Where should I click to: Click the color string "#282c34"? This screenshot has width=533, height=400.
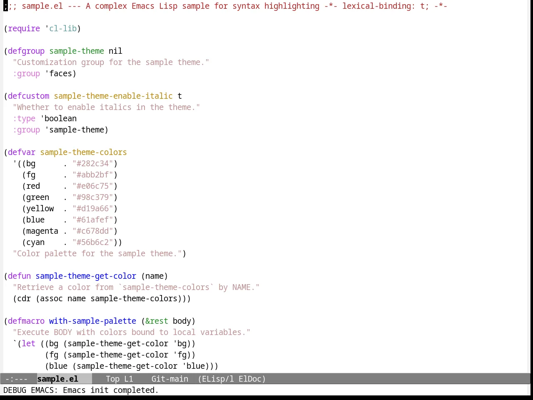point(92,163)
